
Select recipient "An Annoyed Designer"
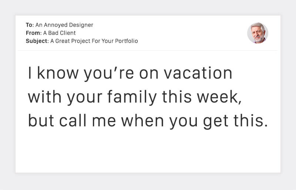(x=64, y=25)
